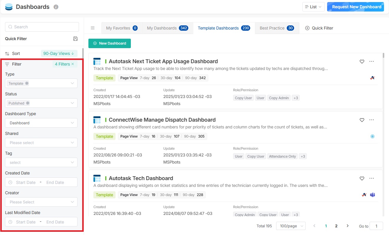This screenshot has height=235, width=389.
Task: Click the heart icon on Autotask Tech Dashboard
Action: point(362,178)
